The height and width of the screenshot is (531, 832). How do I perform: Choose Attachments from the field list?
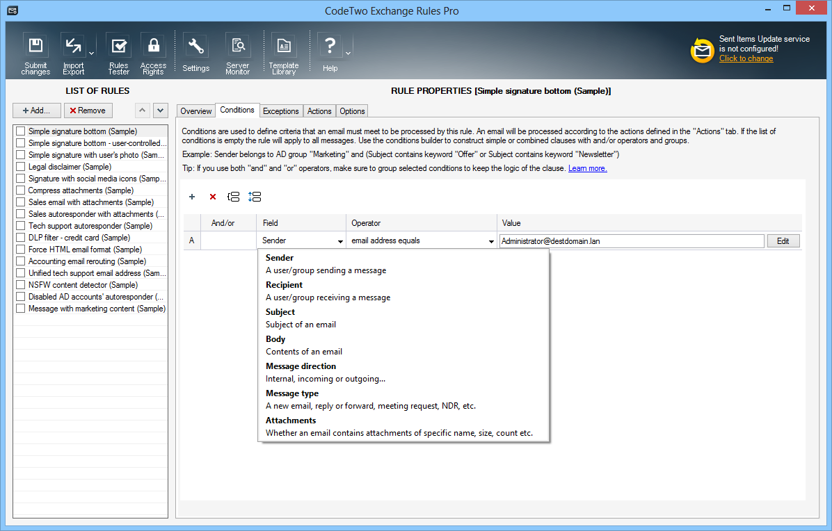[403, 426]
